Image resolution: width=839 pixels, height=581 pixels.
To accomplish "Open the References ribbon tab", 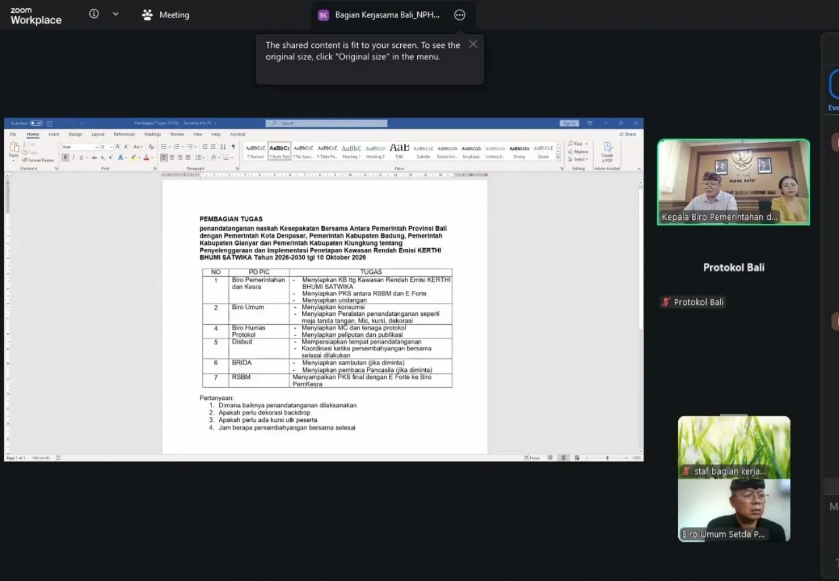I will coord(125,134).
